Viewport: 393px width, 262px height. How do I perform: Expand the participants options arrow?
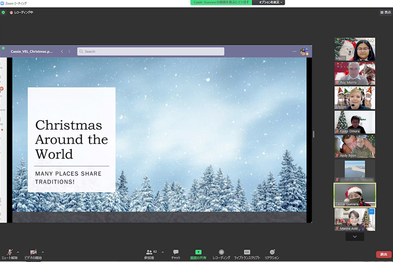(163, 252)
